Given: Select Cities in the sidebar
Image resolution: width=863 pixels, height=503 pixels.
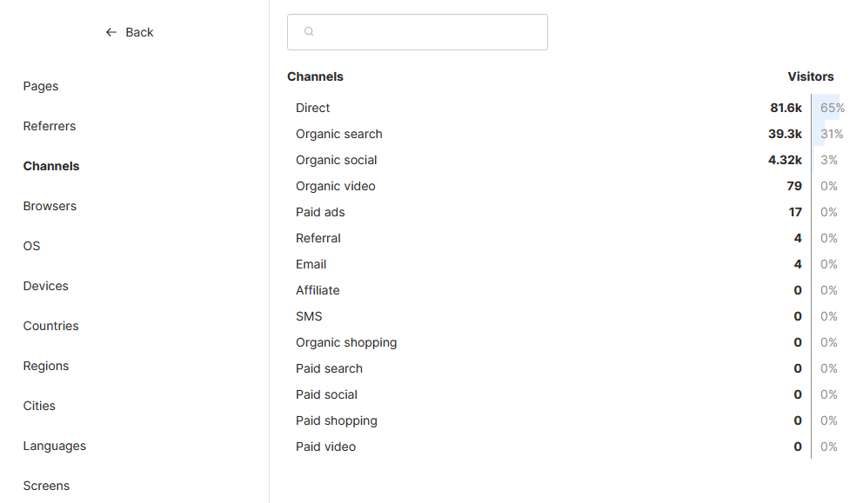Looking at the screenshot, I should tap(39, 406).
